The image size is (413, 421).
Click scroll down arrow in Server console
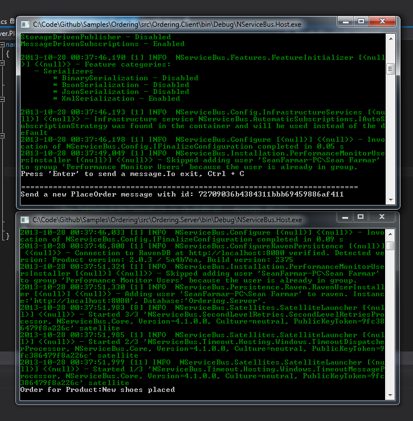click(x=390, y=395)
